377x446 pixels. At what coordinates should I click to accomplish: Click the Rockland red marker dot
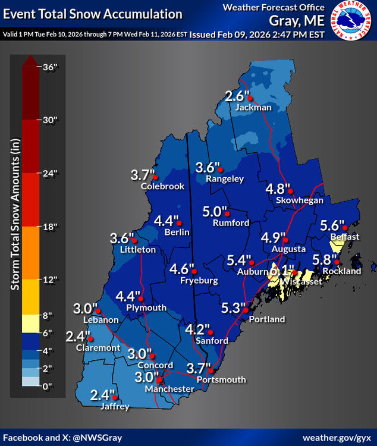tap(337, 262)
